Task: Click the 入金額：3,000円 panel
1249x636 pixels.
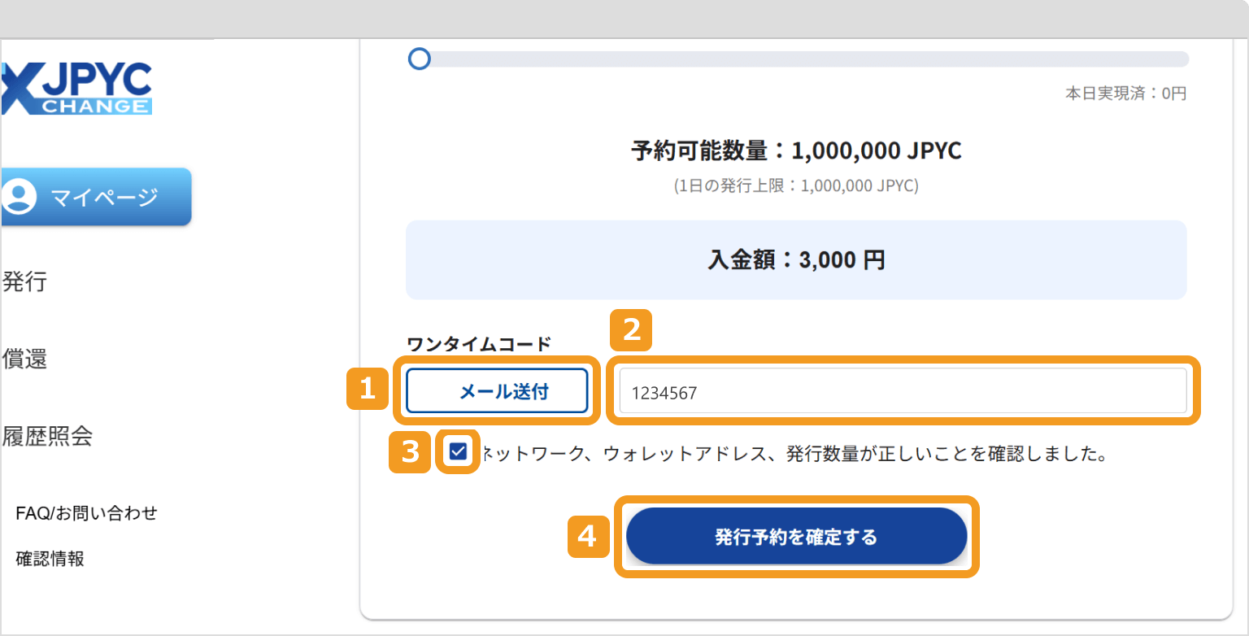Action: pyautogui.click(x=796, y=259)
